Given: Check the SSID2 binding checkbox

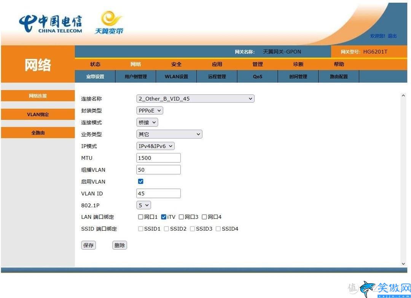Looking at the screenshot, I should click(x=166, y=229).
